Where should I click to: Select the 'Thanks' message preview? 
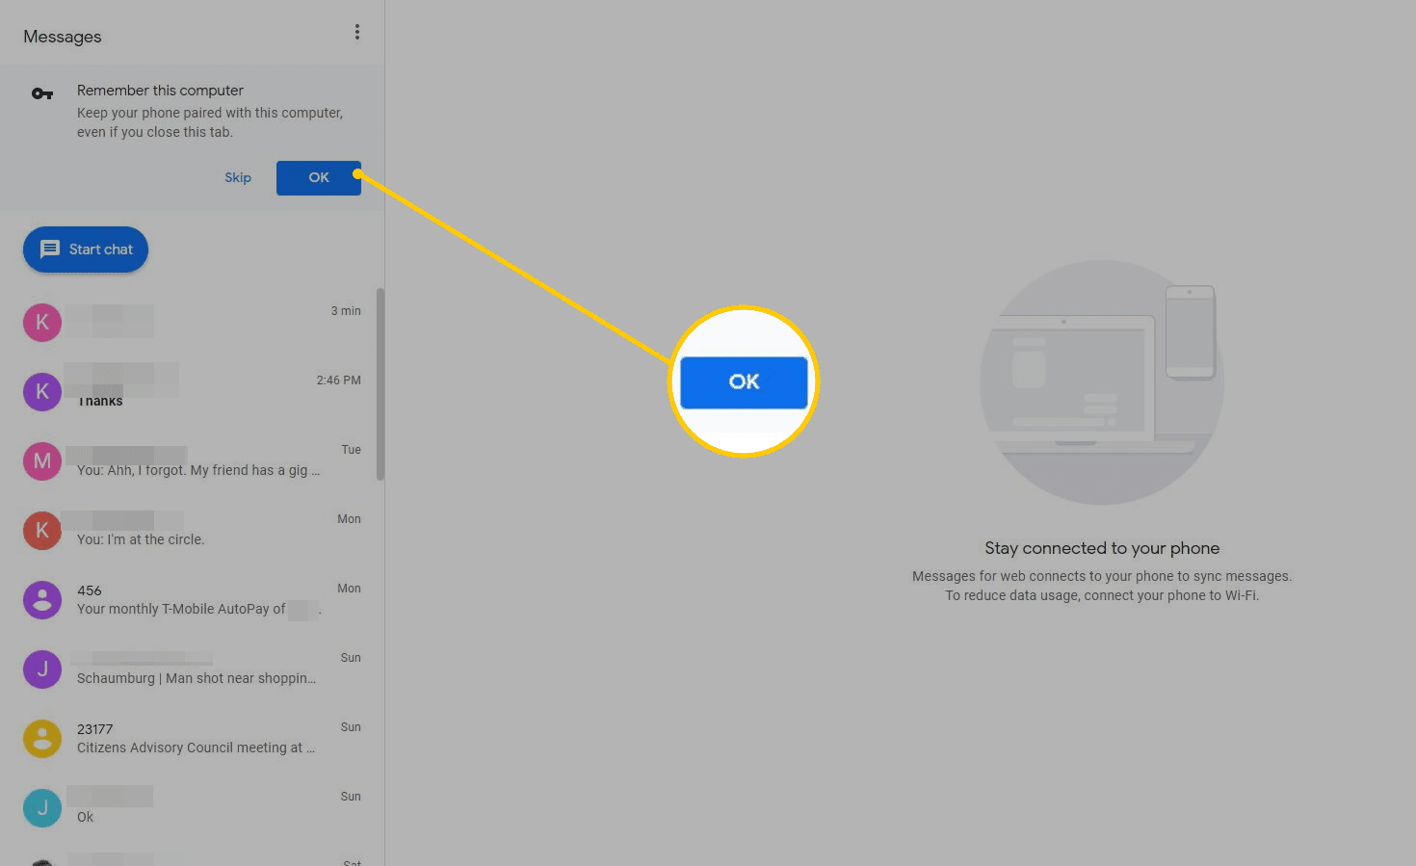point(100,401)
